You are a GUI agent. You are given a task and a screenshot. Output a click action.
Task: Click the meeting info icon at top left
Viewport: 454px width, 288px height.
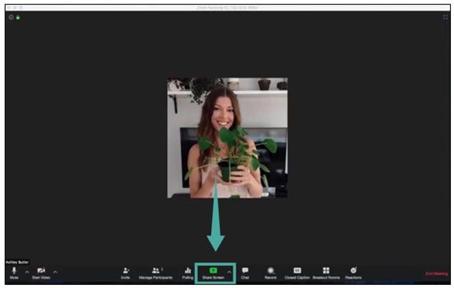[x=11, y=17]
